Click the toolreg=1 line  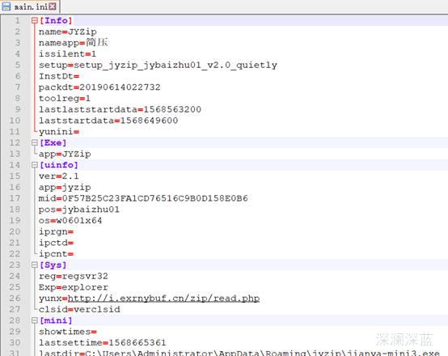click(65, 99)
